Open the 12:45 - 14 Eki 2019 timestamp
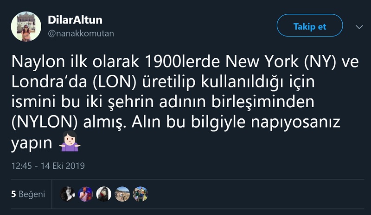Screen dimensions: 371x215 click(x=48, y=165)
